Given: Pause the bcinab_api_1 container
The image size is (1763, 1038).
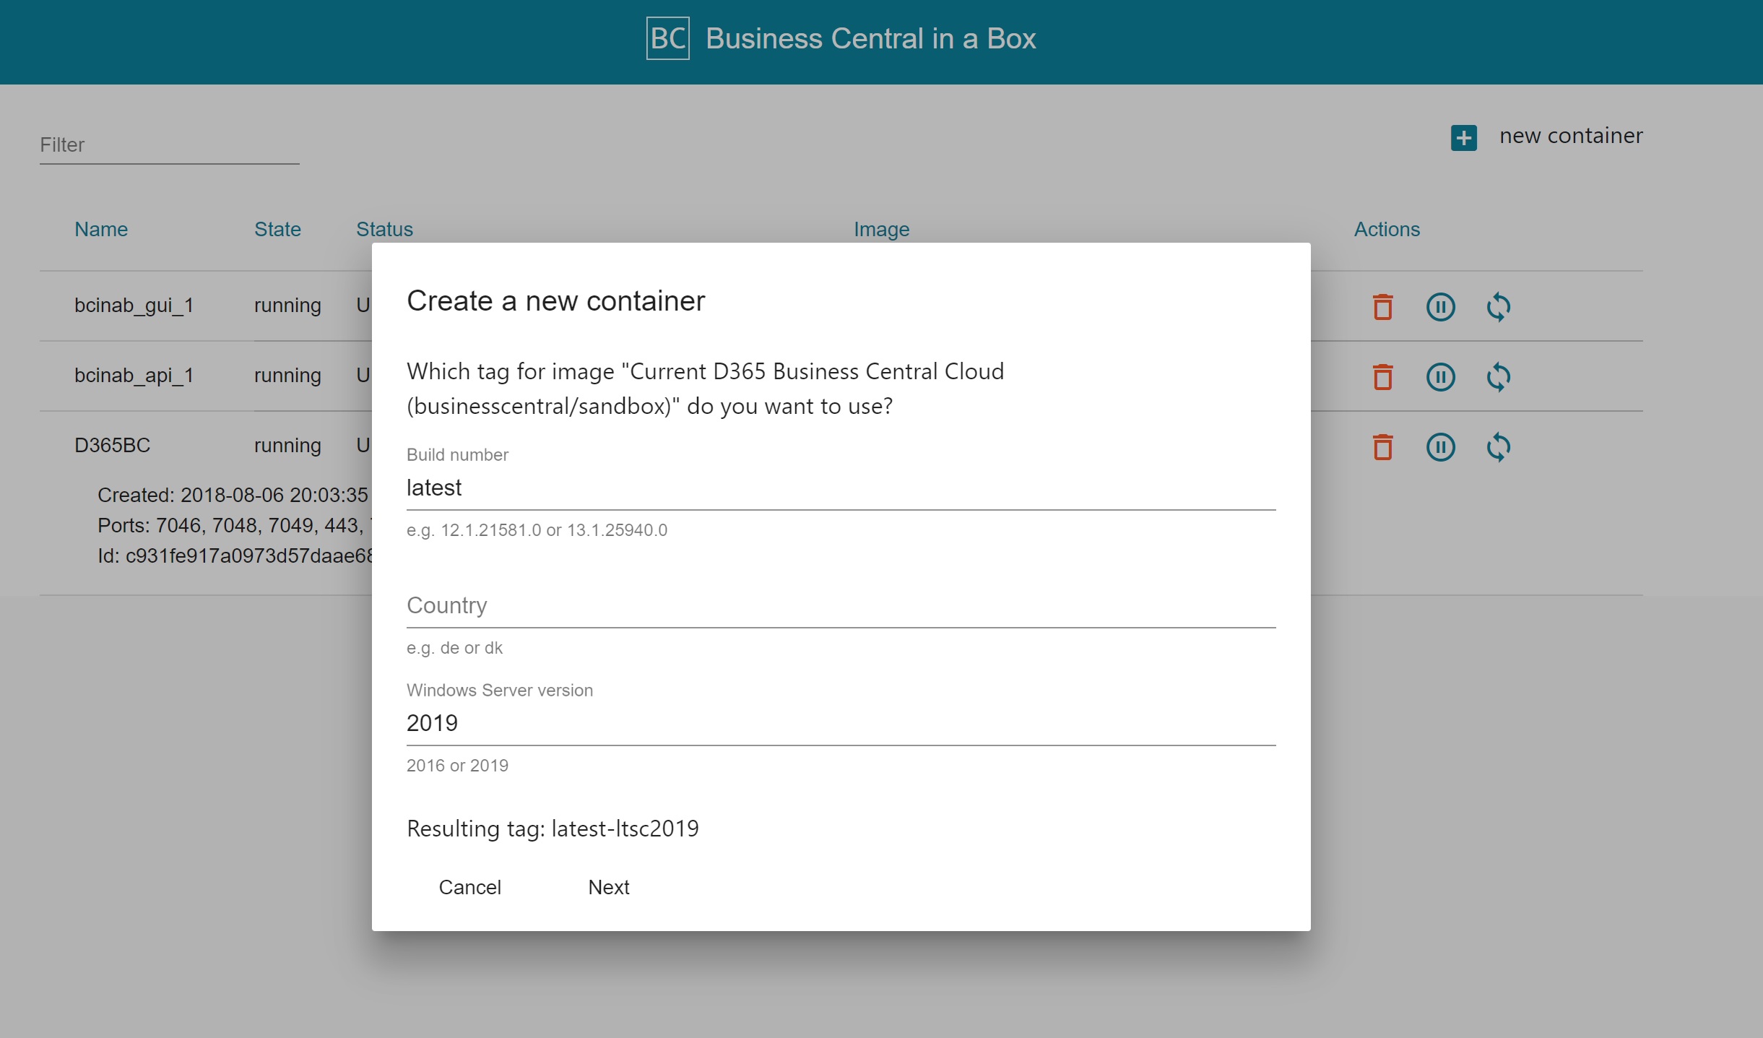Looking at the screenshot, I should (1440, 376).
